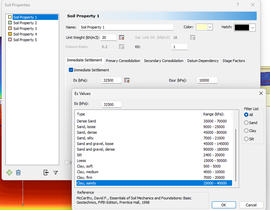Screen dimensions: 270x210
Task: Delete soil property with trash icon
Action: (x=18, y=172)
